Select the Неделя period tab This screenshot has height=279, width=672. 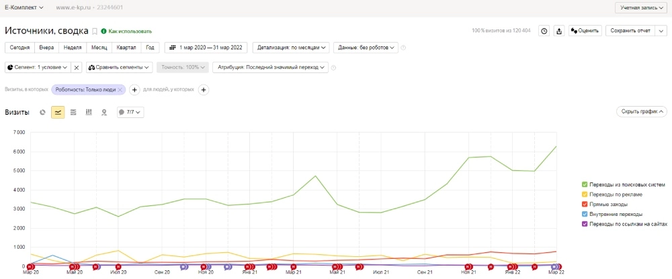73,48
